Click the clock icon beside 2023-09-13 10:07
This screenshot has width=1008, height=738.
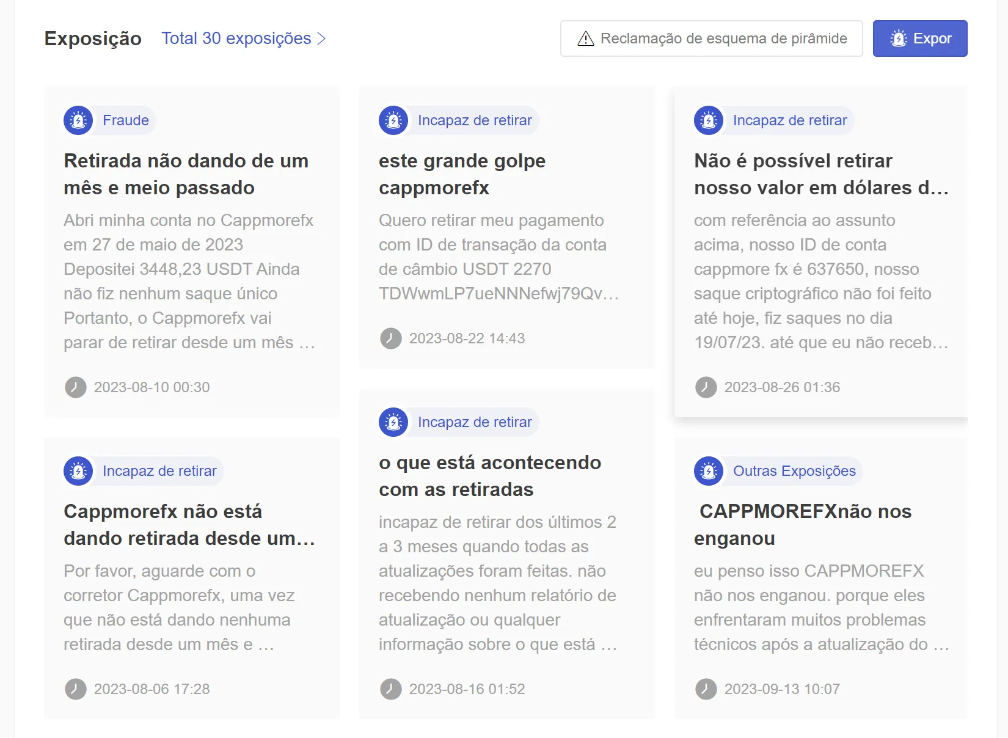pos(706,689)
